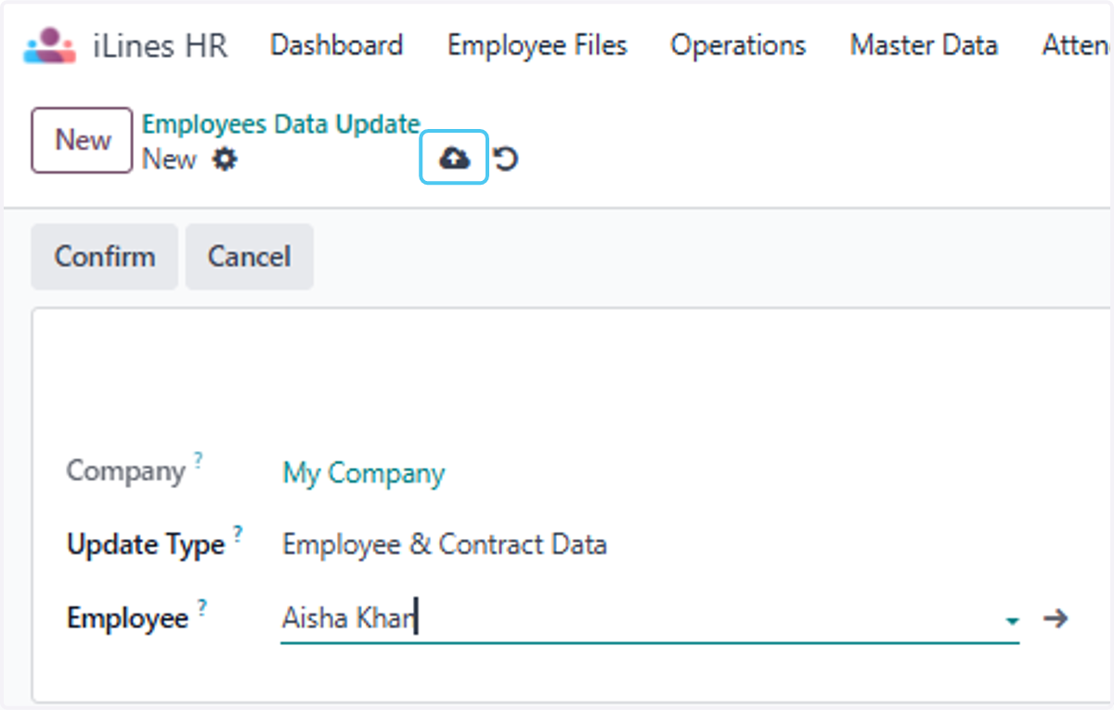Open the Employee Files menu

coord(538,45)
